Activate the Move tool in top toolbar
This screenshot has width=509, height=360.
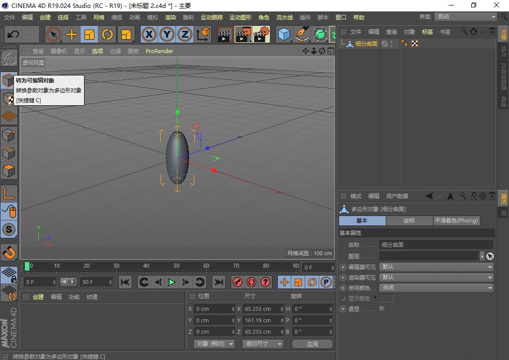72,34
